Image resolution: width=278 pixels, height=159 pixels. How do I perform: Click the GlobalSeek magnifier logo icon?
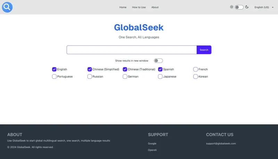click(x=7, y=7)
